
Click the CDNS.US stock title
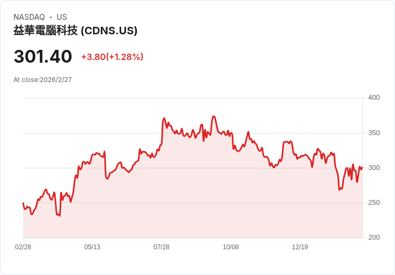click(75, 31)
